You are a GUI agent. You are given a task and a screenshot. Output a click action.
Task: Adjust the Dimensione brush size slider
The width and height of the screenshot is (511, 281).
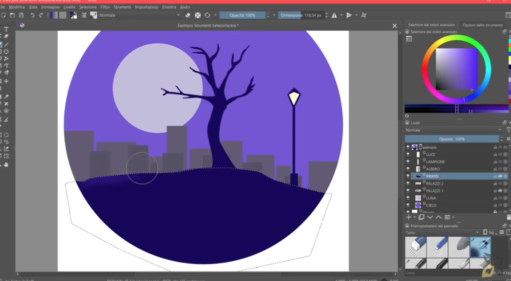coord(301,15)
